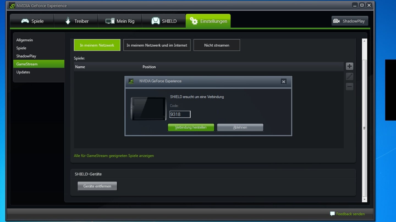
Task: Click the Verbindung herstellen button
Action: click(x=191, y=127)
